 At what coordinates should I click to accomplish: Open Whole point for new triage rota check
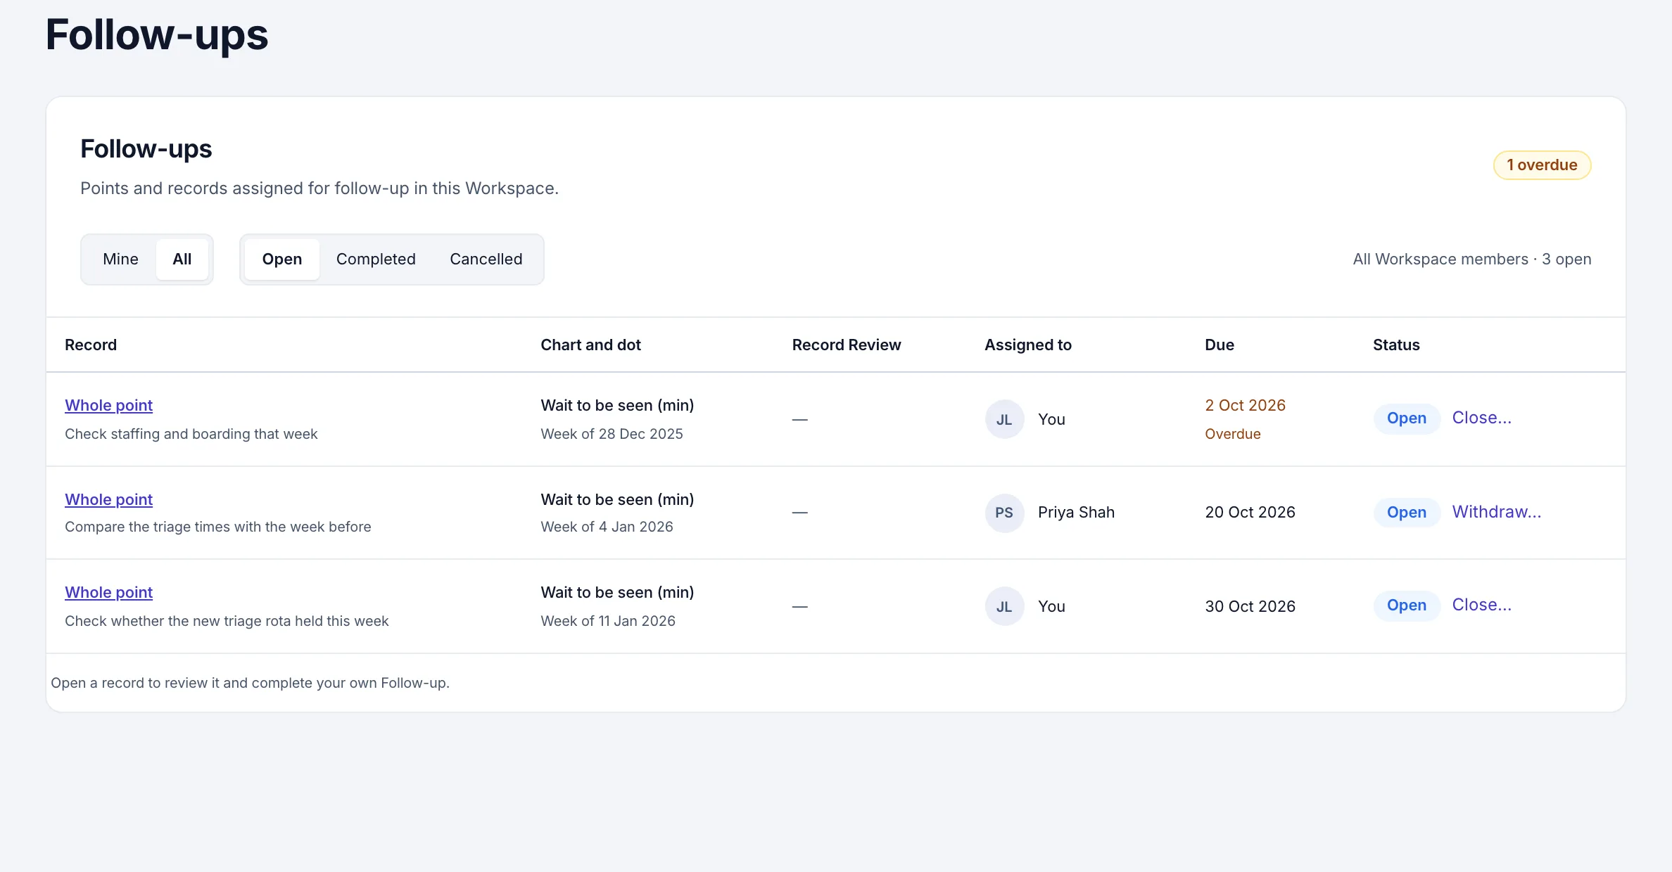coord(109,592)
